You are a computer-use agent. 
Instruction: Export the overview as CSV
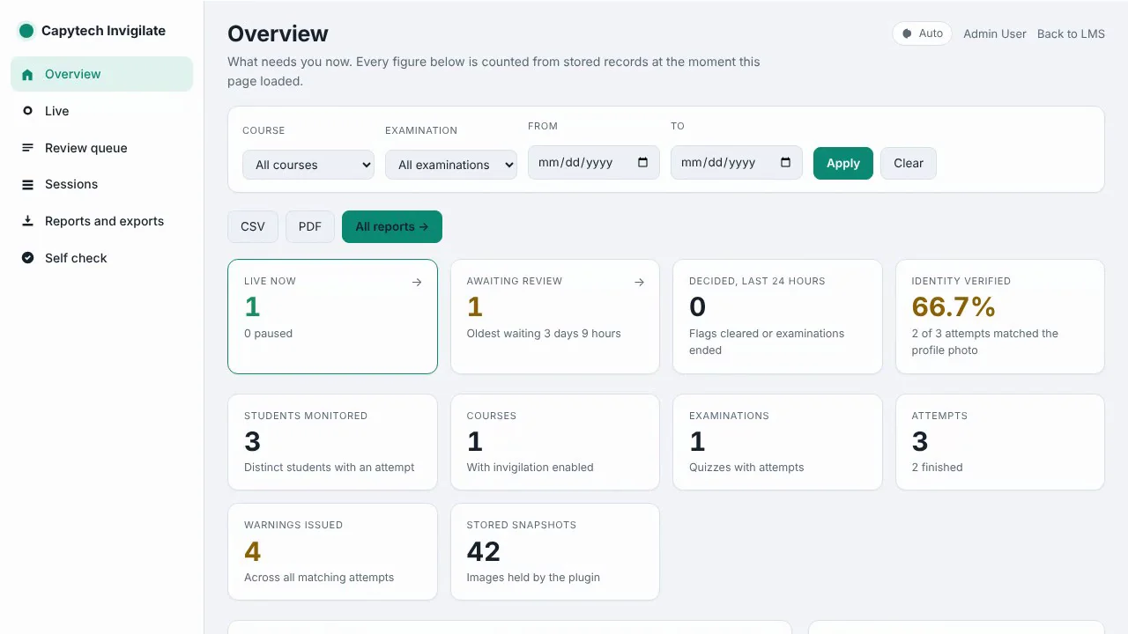[x=253, y=226]
